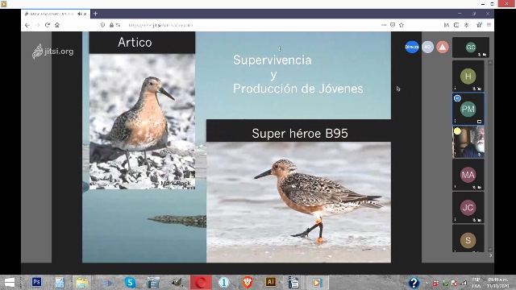Select the bearded man video thumbnail
The width and height of the screenshot is (516, 290).
[468, 142]
